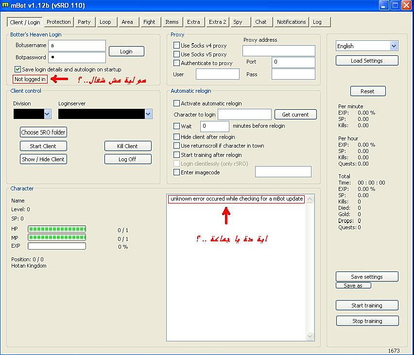Tick the Wait minutes before relogin checkbox
Image resolution: width=414 pixels, height=355 pixels.
point(176,126)
